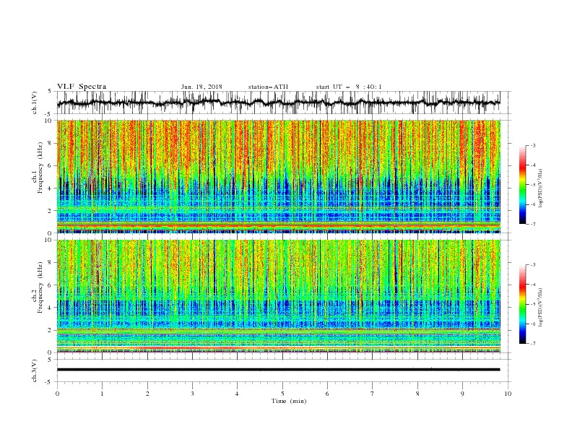
Task: Click time axis tick label "9"
Action: [462, 394]
